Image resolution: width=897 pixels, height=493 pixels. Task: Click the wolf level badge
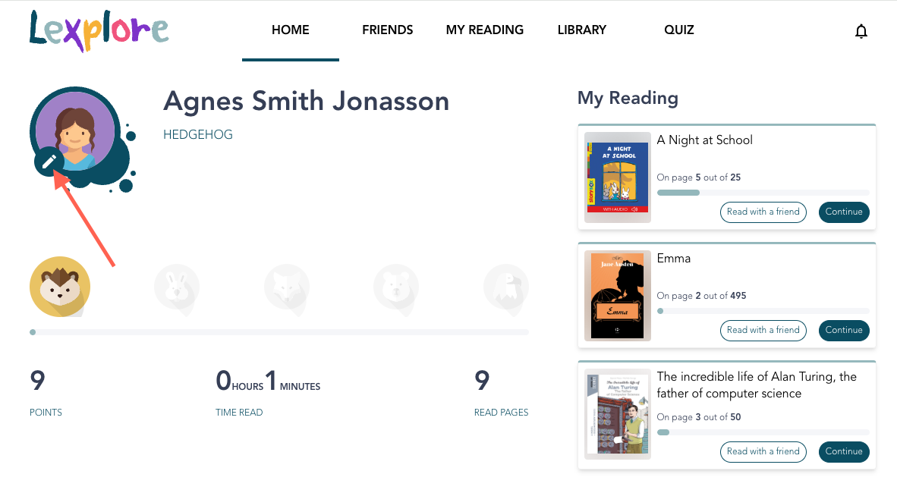pyautogui.click(x=286, y=287)
